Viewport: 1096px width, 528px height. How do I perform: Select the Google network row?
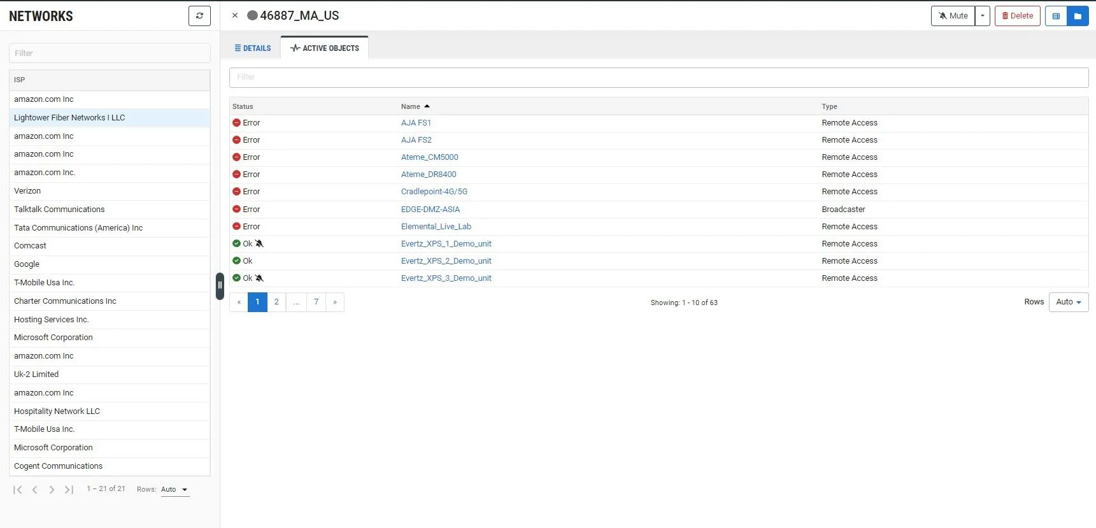(110, 264)
